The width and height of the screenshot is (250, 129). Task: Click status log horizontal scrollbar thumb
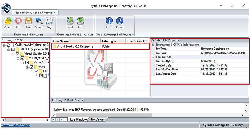pos(104,115)
